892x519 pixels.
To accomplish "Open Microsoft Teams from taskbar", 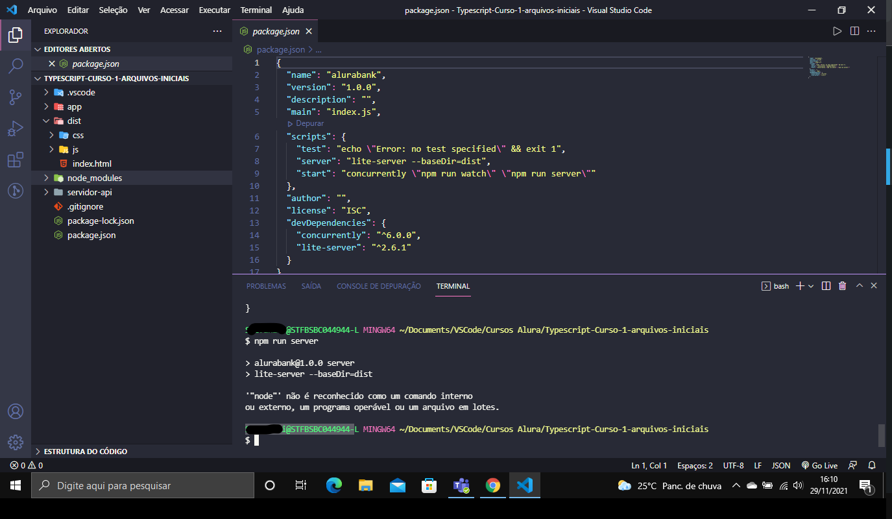I will 461,485.
